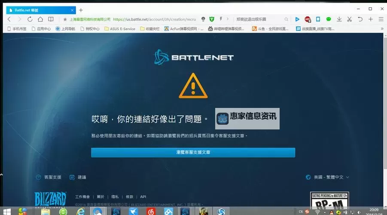Open browser downloads arrow icon

point(339,19)
